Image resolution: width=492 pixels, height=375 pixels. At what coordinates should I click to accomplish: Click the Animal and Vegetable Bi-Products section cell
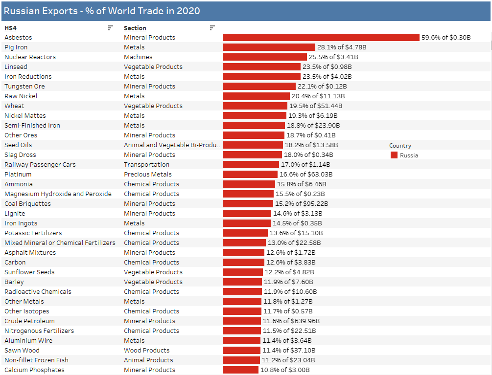(172, 145)
